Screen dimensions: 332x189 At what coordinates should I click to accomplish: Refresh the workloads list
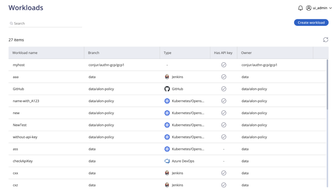pyautogui.click(x=326, y=40)
